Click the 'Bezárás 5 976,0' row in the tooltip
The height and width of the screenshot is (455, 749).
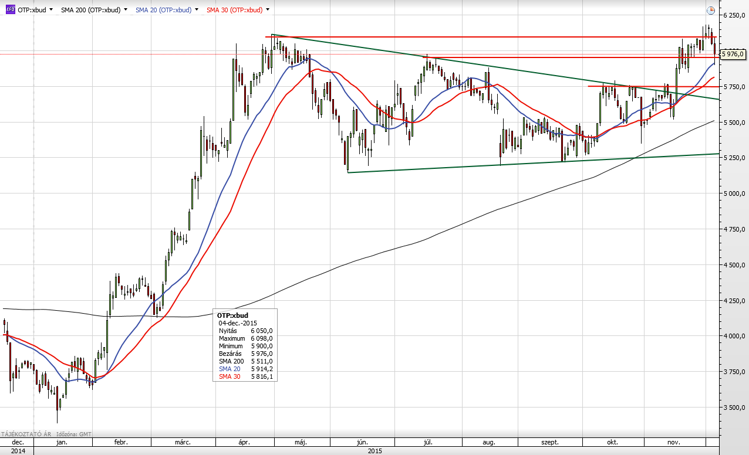(245, 354)
